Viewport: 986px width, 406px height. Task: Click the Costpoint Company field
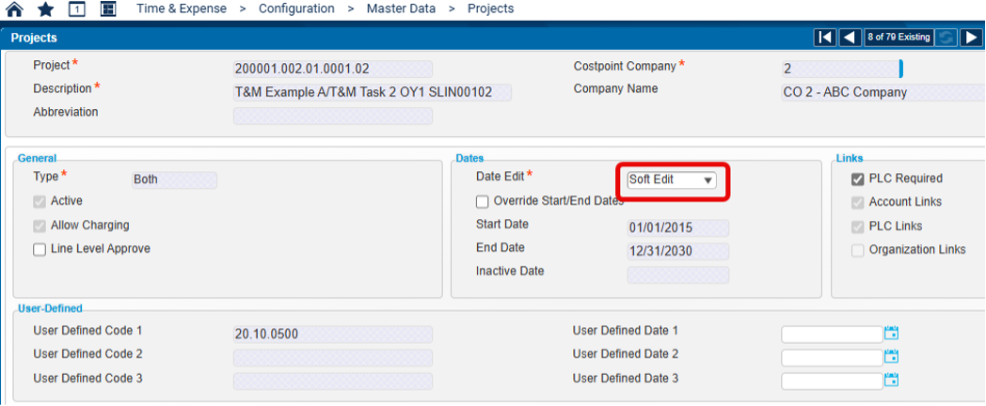click(841, 70)
